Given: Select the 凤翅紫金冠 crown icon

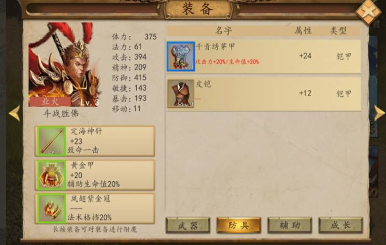Looking at the screenshot, I should (x=51, y=209).
